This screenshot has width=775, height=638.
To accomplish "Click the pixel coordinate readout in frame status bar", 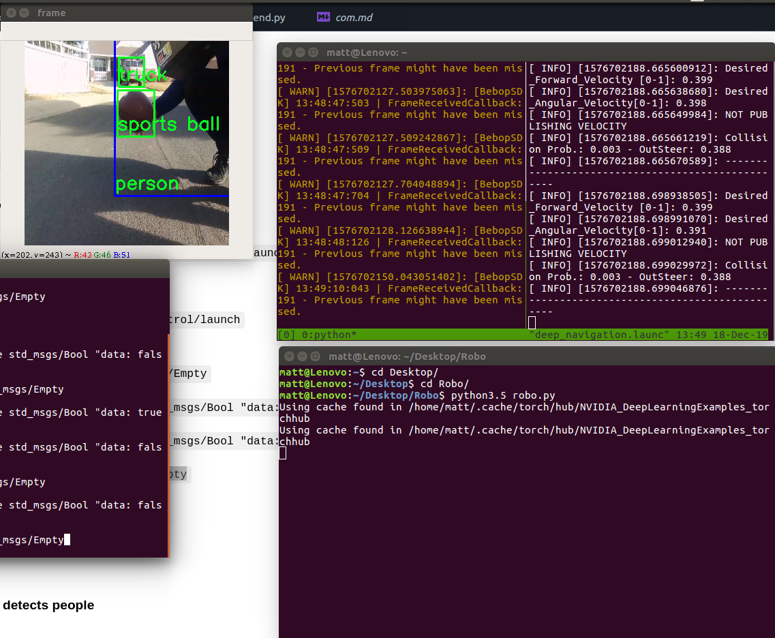I will pyautogui.click(x=33, y=255).
